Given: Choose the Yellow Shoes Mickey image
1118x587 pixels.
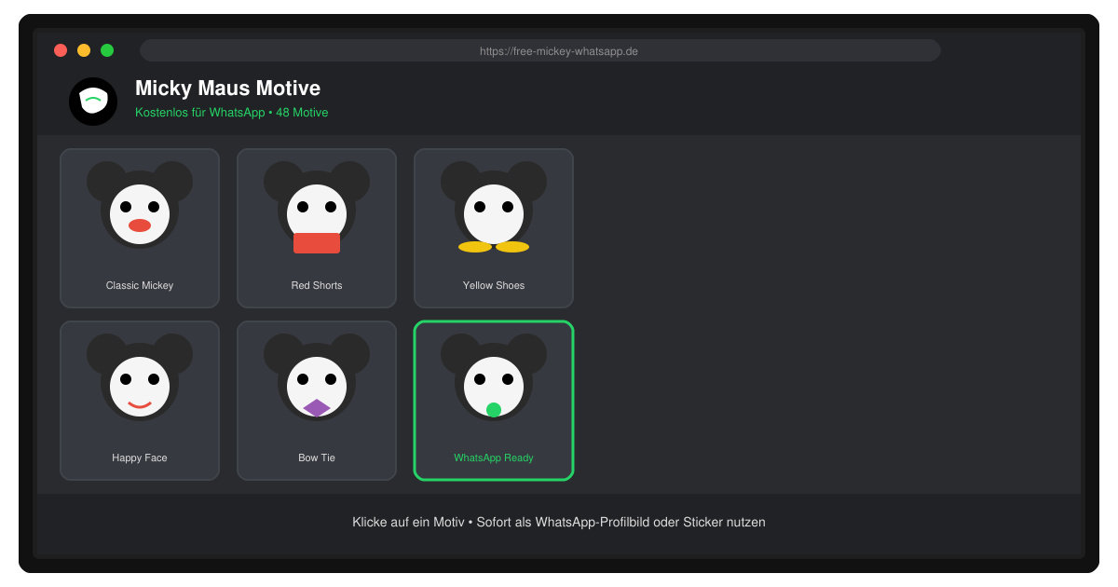Looking at the screenshot, I should tap(494, 207).
